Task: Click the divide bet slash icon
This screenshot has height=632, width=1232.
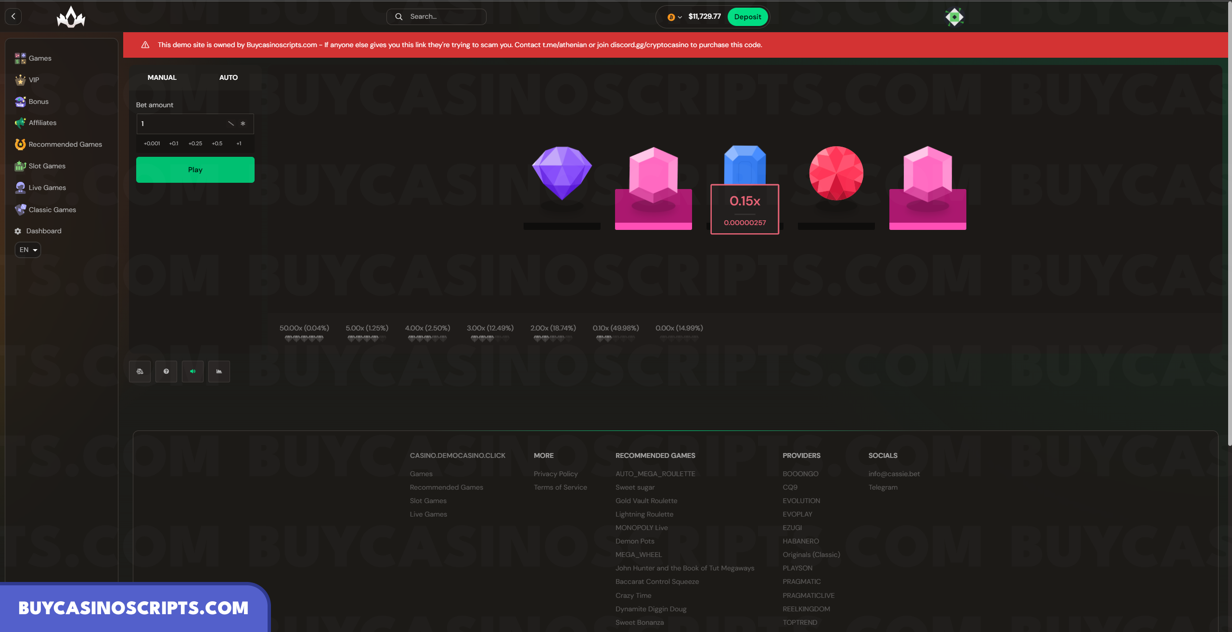Action: click(x=231, y=124)
